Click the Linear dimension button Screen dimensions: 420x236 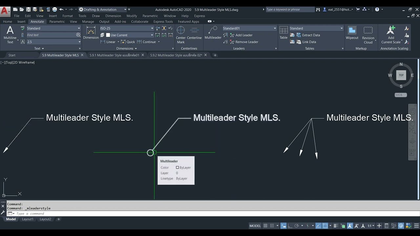pyautogui.click(x=108, y=42)
